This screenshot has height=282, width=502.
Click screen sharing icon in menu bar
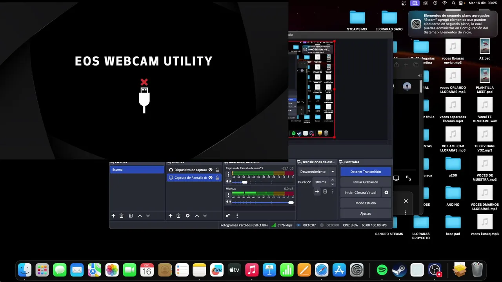tap(415, 3)
